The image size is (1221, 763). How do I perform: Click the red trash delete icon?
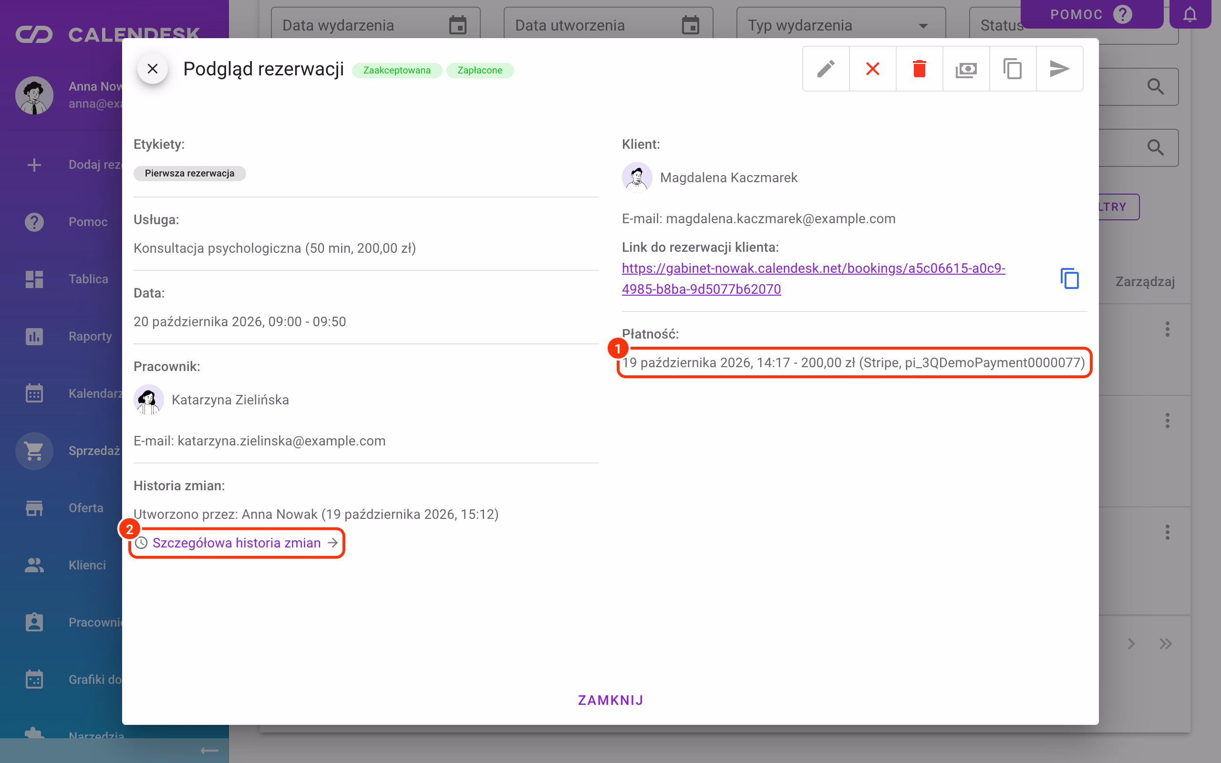919,69
